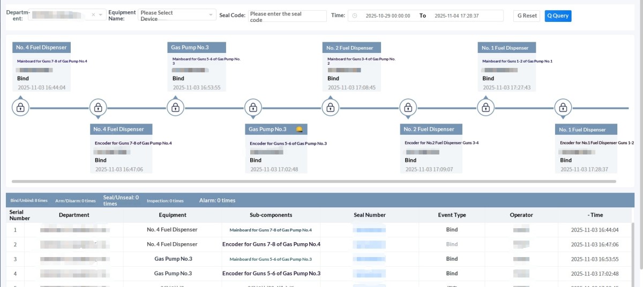Screen dimensions: 643x287
Task: Click lock icon above 2025-11-03 17:09:07 card
Action: 408,107
